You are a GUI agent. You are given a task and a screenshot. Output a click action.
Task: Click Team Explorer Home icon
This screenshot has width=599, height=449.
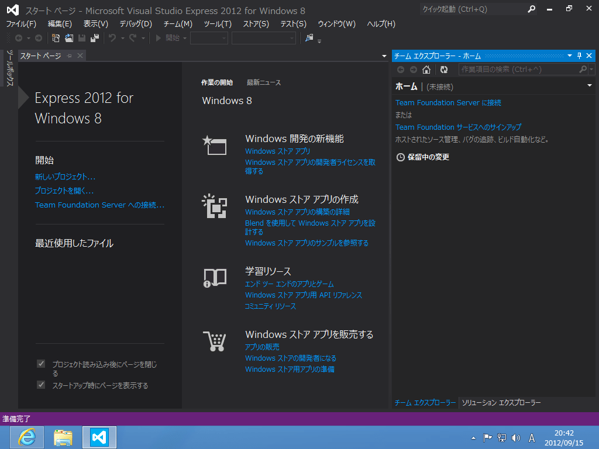click(x=426, y=70)
